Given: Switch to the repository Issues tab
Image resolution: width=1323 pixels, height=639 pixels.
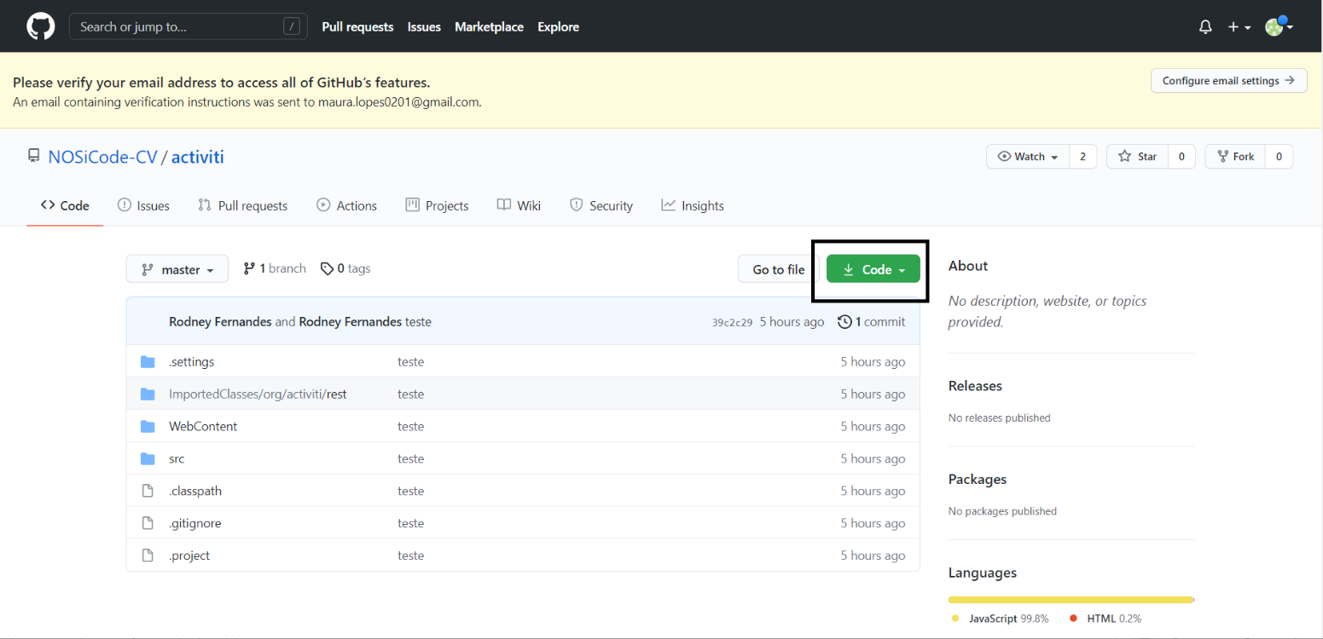Looking at the screenshot, I should 143,205.
